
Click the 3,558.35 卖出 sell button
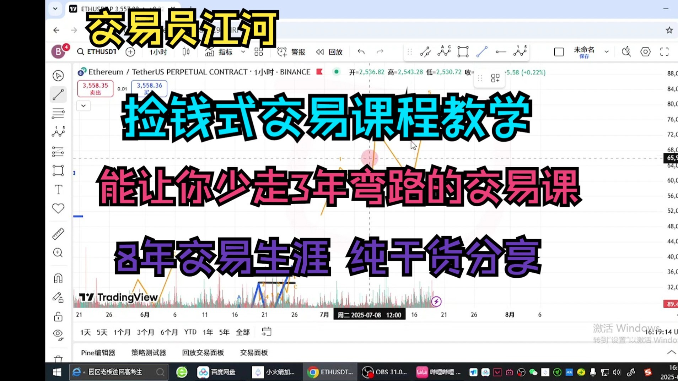tap(95, 88)
